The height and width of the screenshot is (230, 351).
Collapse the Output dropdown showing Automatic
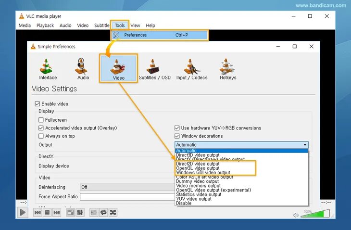coord(241,145)
